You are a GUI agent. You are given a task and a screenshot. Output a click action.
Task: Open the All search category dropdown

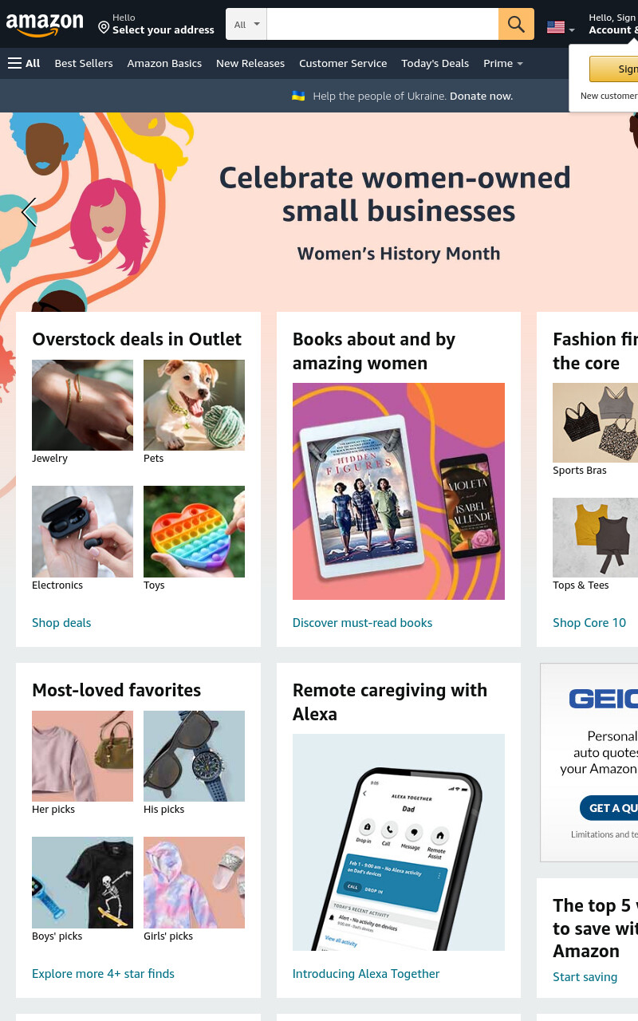[x=246, y=24]
